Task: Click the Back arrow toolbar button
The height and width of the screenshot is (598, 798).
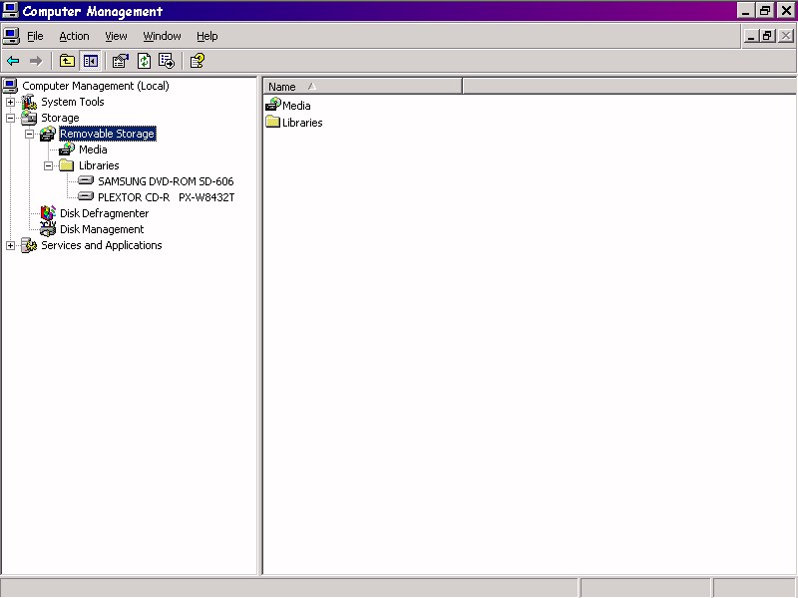Action: click(13, 61)
